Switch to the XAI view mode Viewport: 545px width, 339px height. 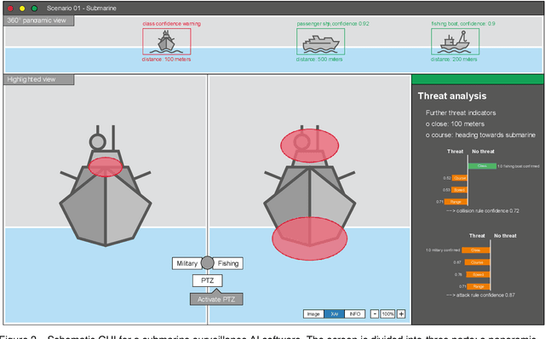335,314
